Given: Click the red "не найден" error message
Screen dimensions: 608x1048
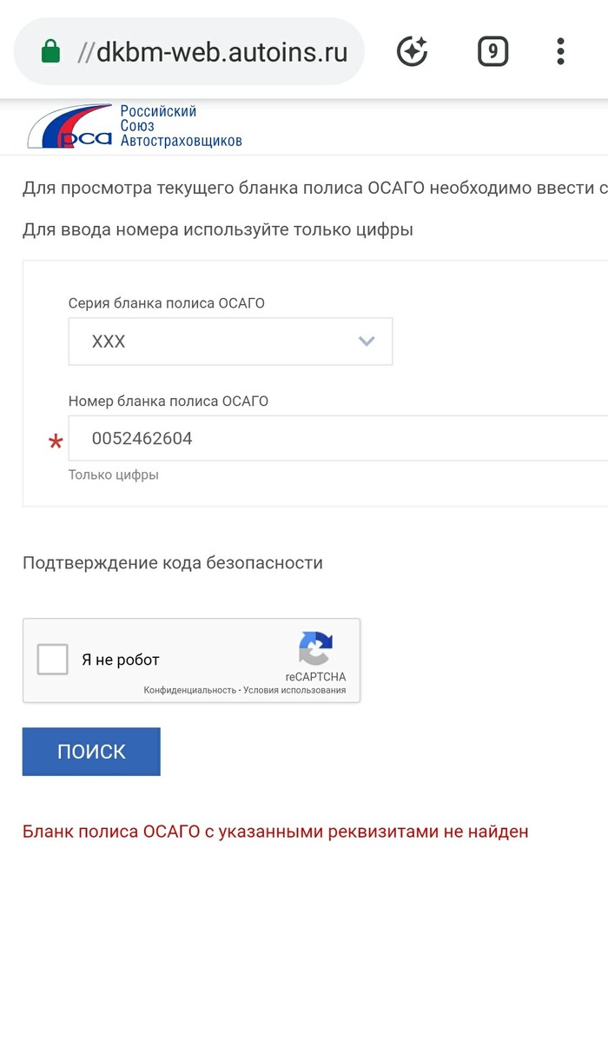Looking at the screenshot, I should pyautogui.click(x=275, y=832).
